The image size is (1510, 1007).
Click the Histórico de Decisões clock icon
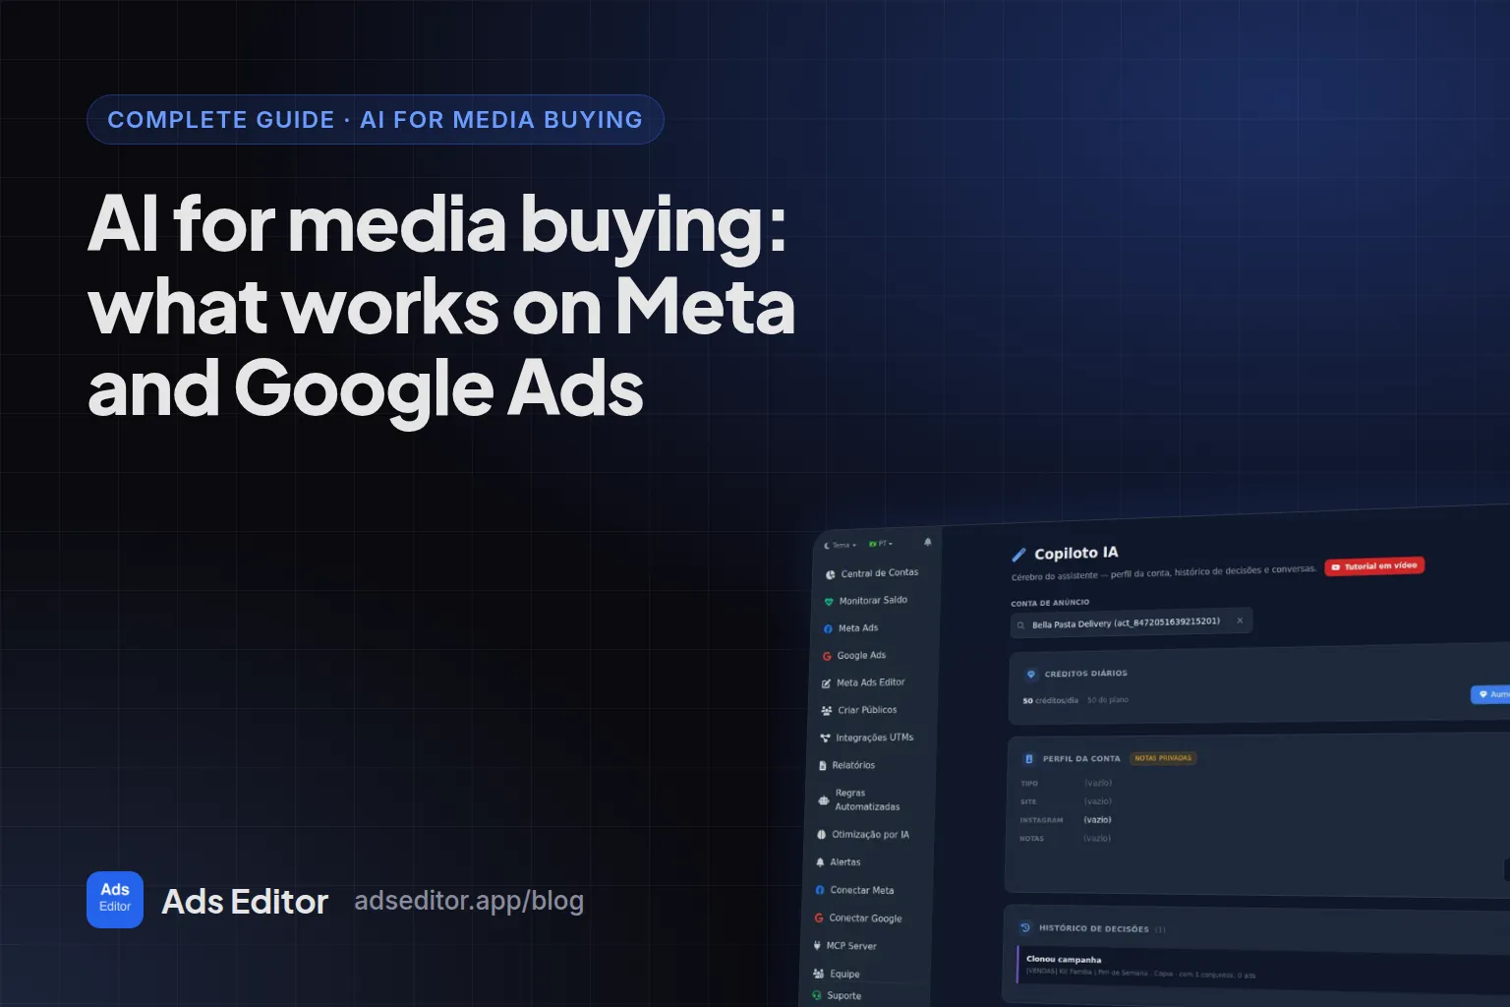[x=1025, y=927]
